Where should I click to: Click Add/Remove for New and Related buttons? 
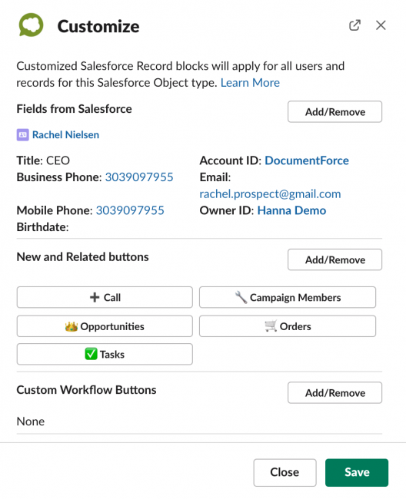[x=334, y=259]
